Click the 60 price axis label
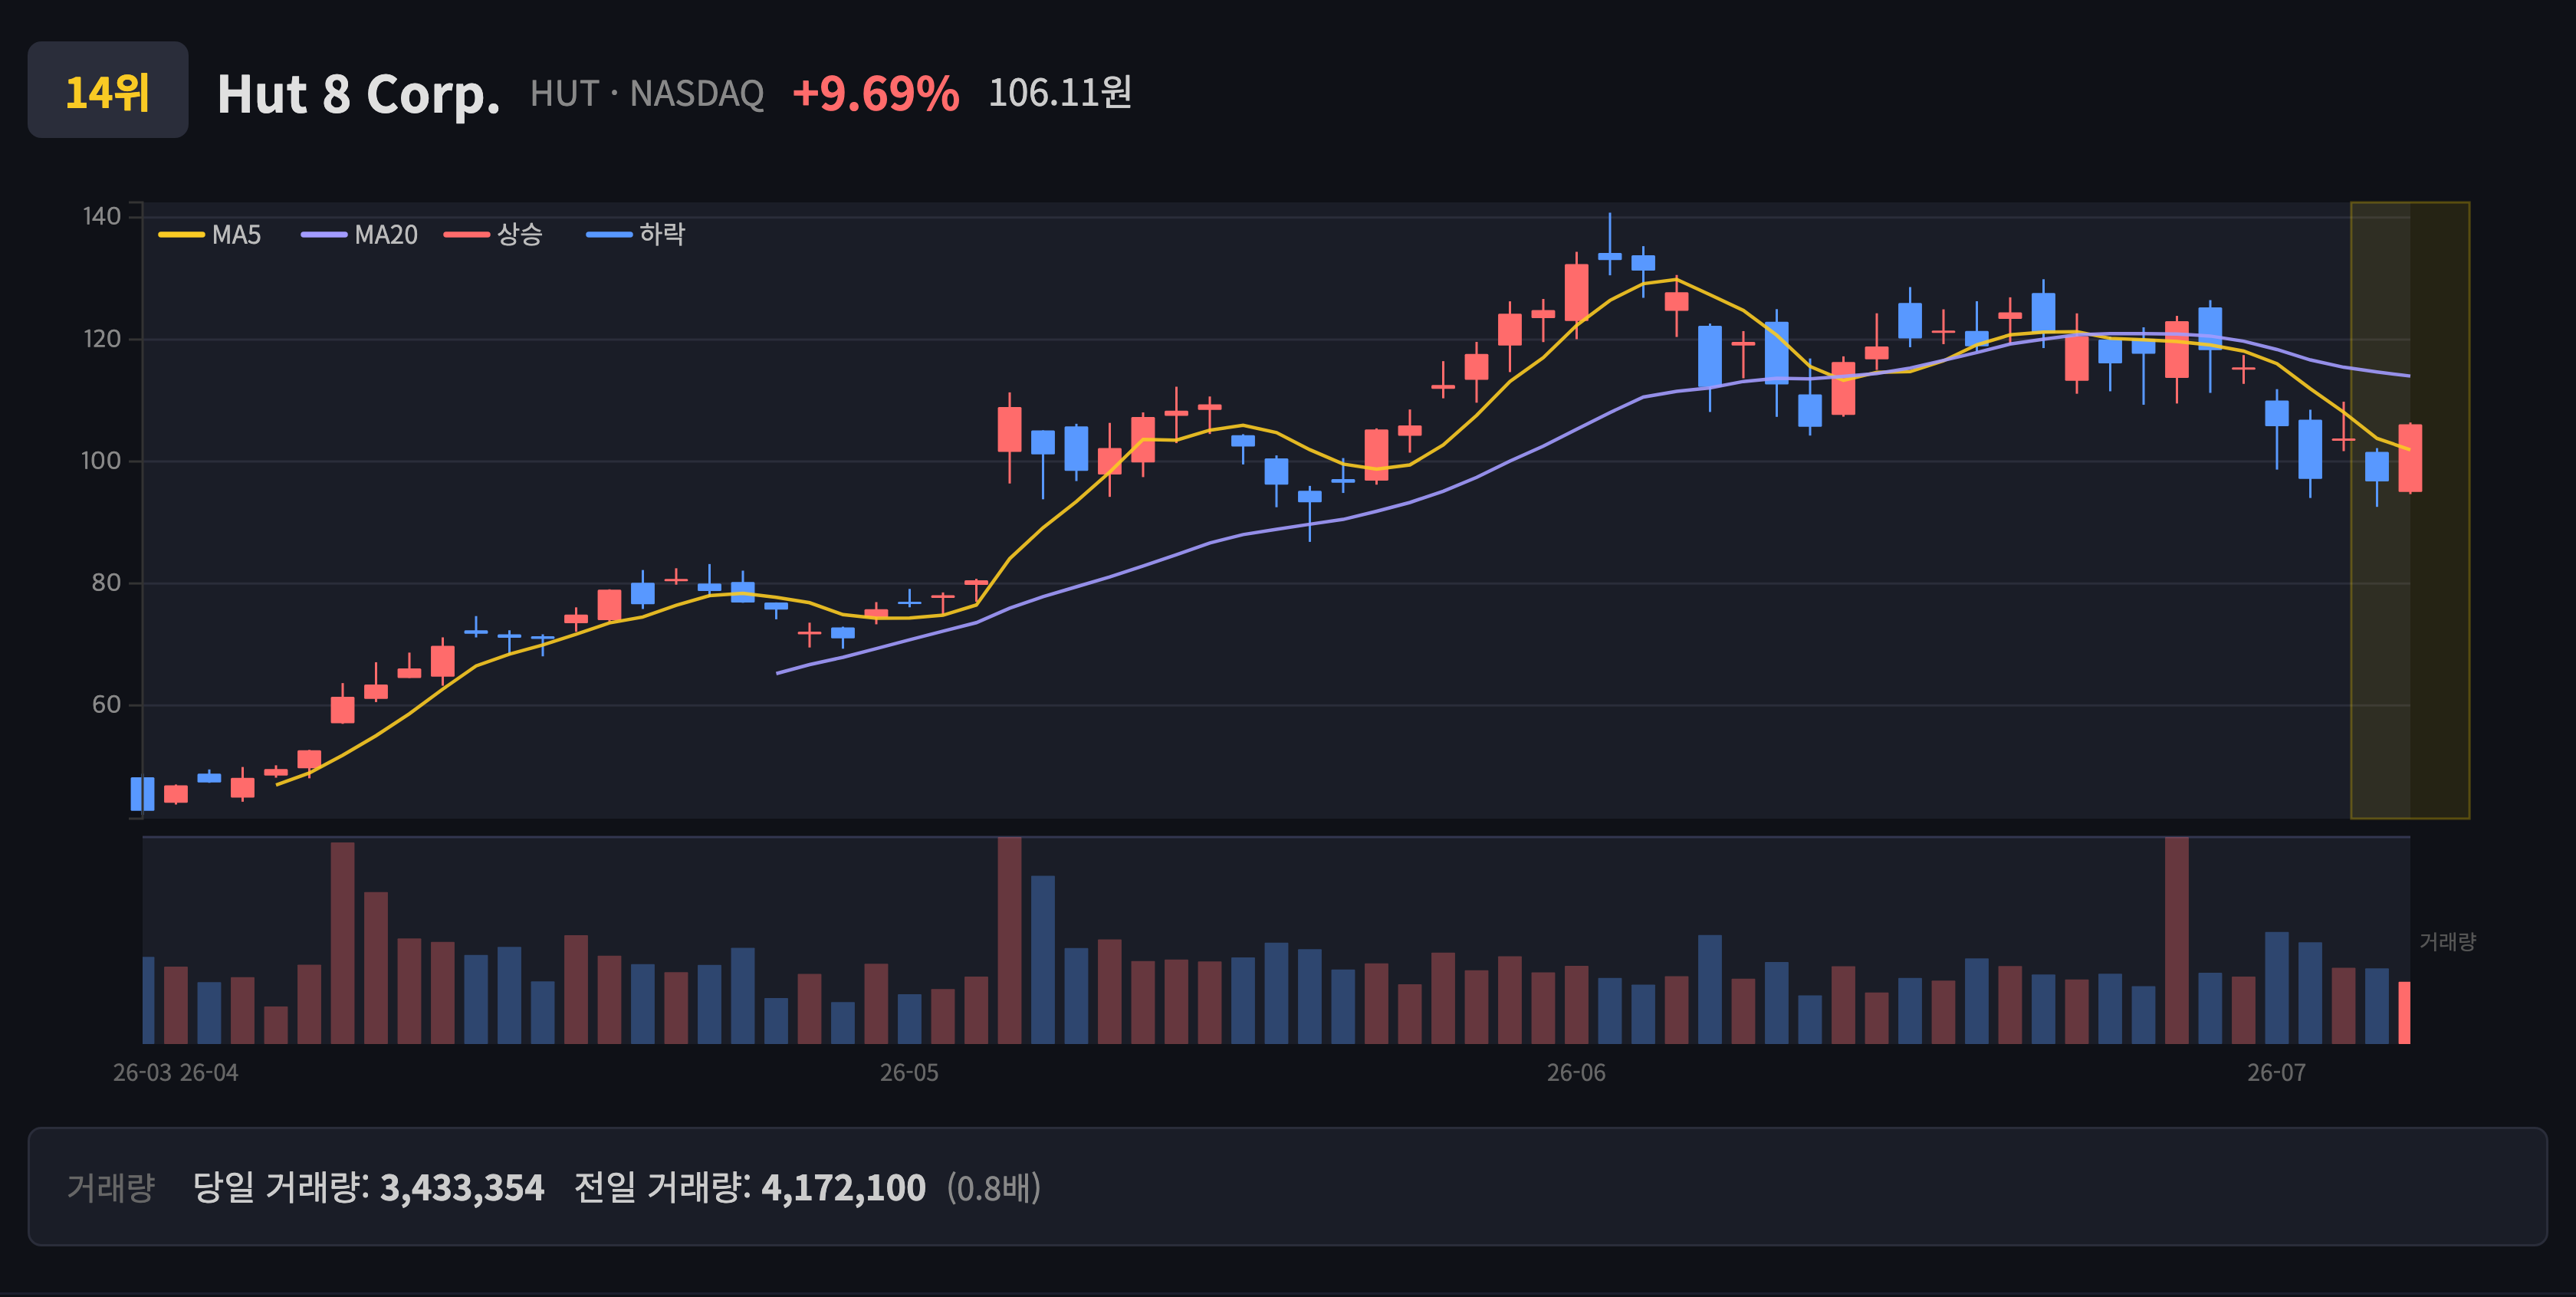This screenshot has height=1297, width=2576. (x=105, y=704)
